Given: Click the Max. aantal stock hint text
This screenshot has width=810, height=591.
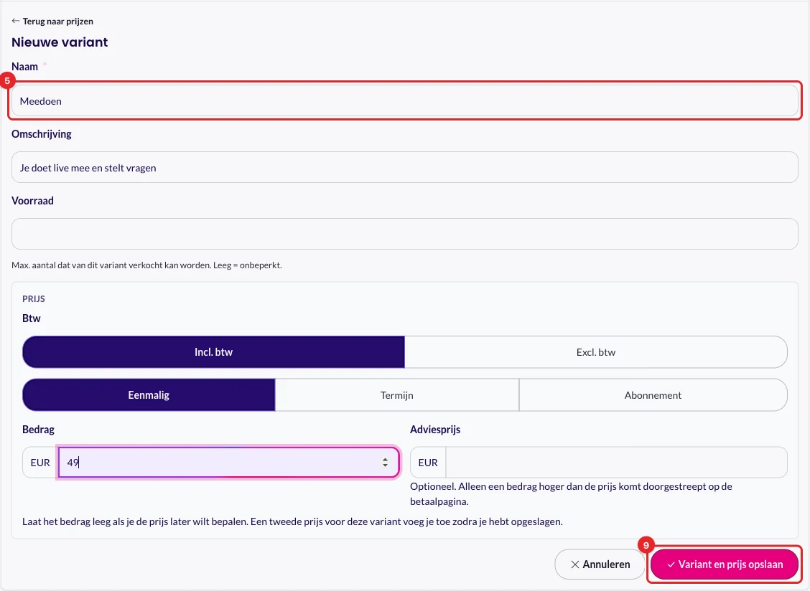Looking at the screenshot, I should click(146, 265).
